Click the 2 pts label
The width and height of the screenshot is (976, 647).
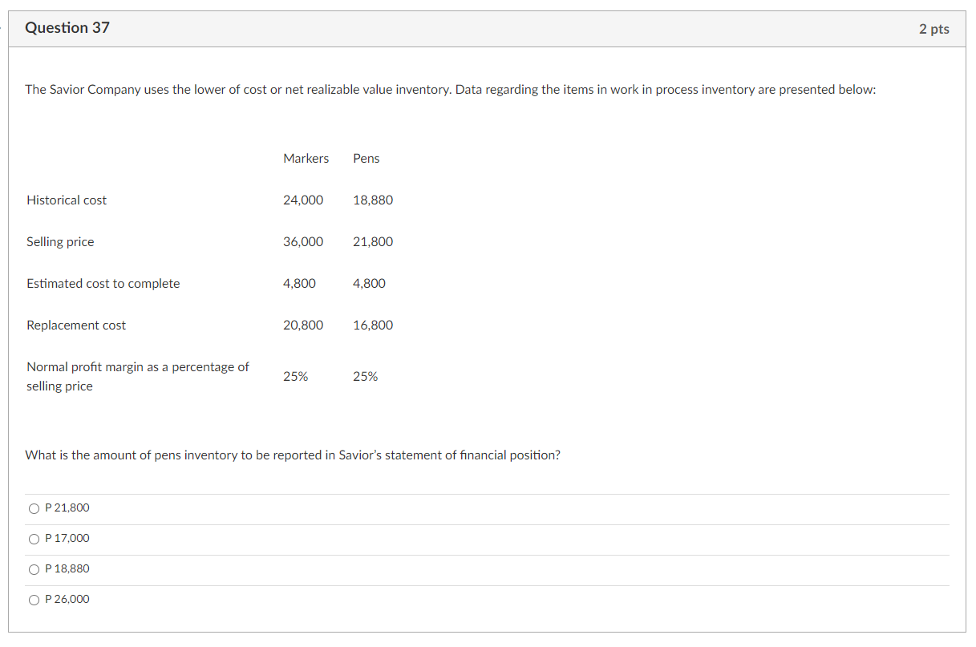(x=934, y=28)
